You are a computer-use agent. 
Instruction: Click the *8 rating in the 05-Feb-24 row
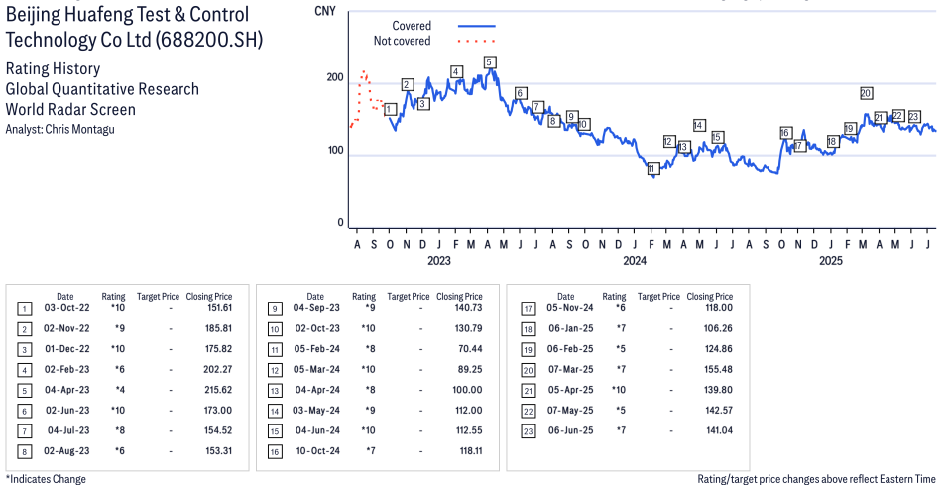click(370, 349)
